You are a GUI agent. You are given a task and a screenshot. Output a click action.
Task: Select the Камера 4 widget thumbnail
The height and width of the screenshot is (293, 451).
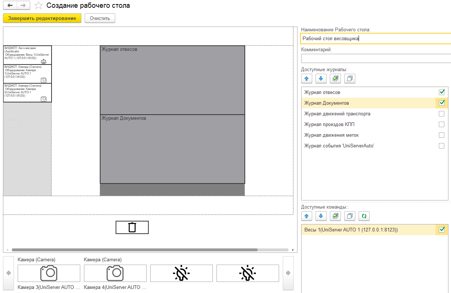click(115, 273)
